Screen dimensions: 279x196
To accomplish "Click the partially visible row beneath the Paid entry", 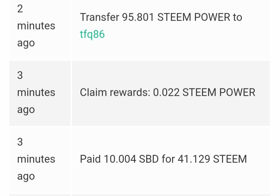I will (139, 195).
